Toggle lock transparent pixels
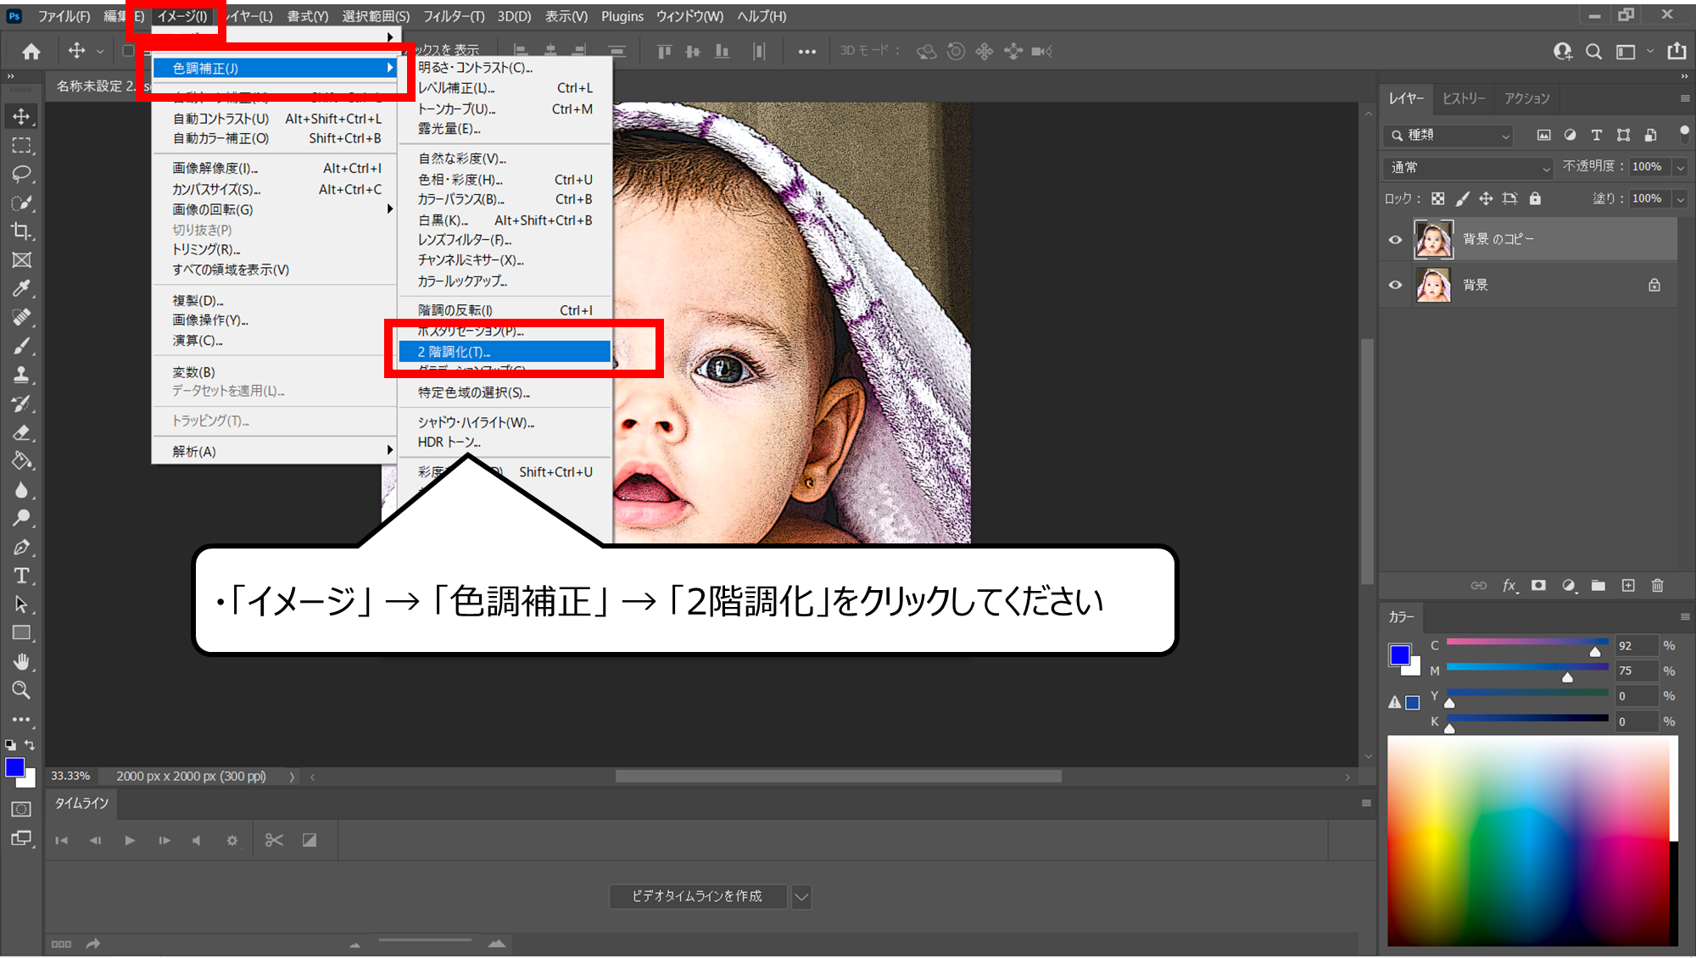This screenshot has height=958, width=1696. 1438,198
